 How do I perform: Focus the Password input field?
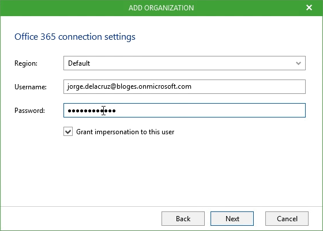point(185,111)
